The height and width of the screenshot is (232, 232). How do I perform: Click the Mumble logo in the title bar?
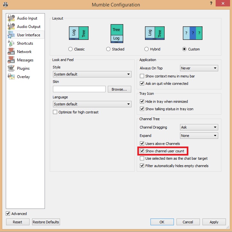click(x=5, y=4)
